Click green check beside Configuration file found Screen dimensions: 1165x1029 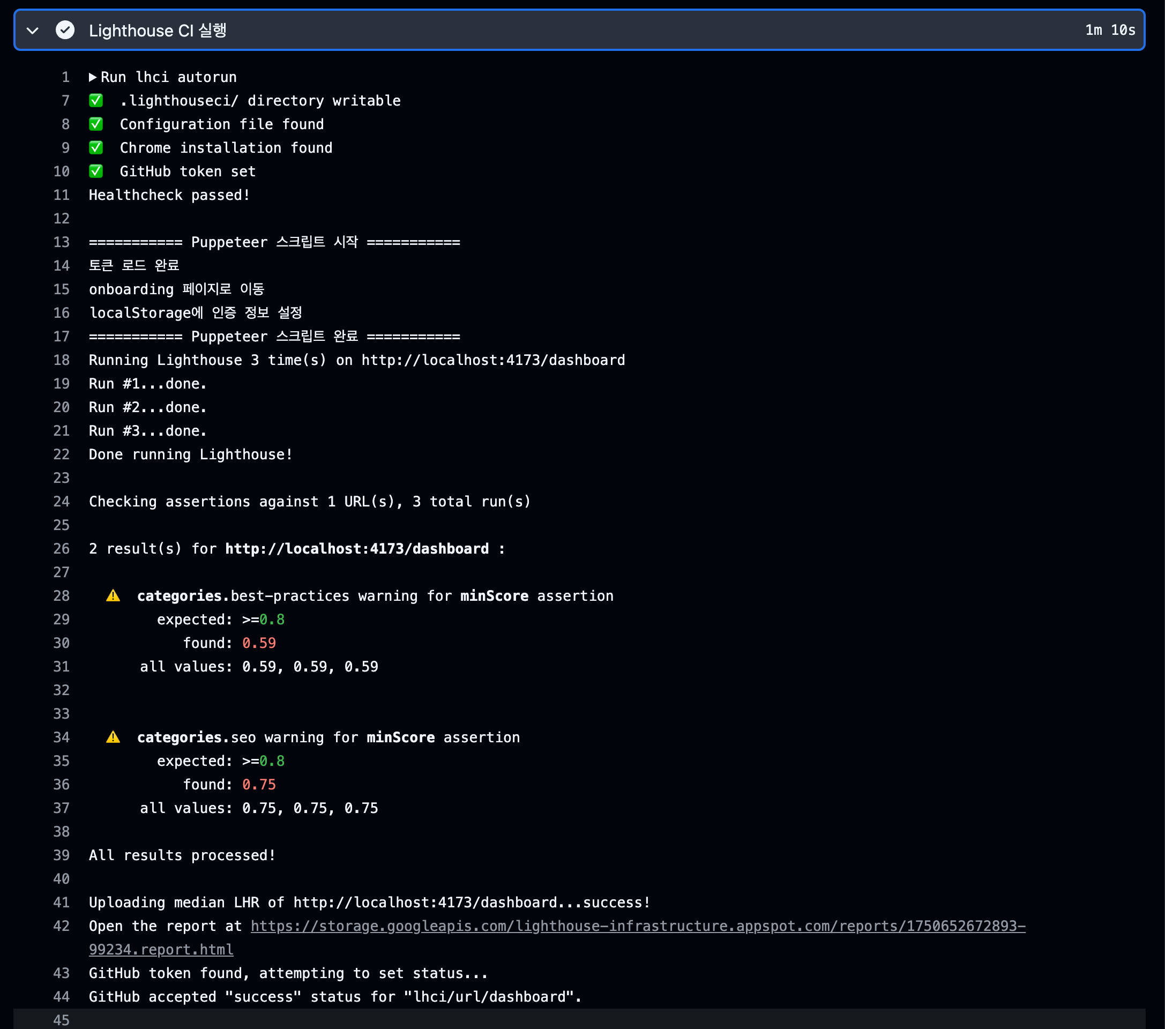pyautogui.click(x=96, y=124)
